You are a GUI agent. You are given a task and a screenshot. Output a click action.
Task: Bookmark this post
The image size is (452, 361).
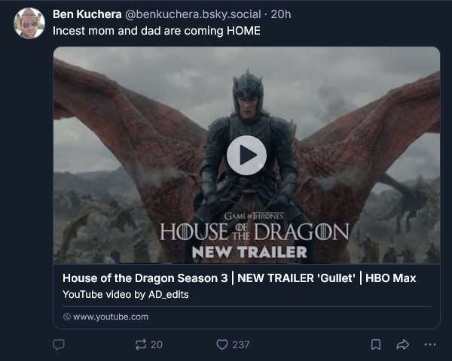(375, 344)
